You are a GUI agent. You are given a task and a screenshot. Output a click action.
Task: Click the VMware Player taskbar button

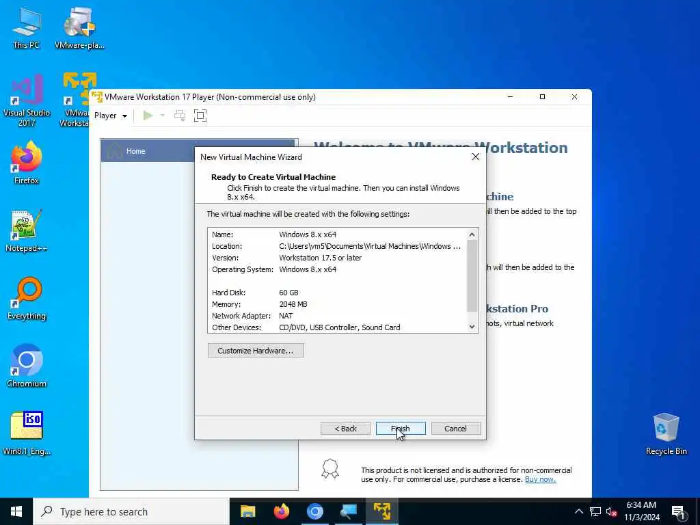coord(382,511)
